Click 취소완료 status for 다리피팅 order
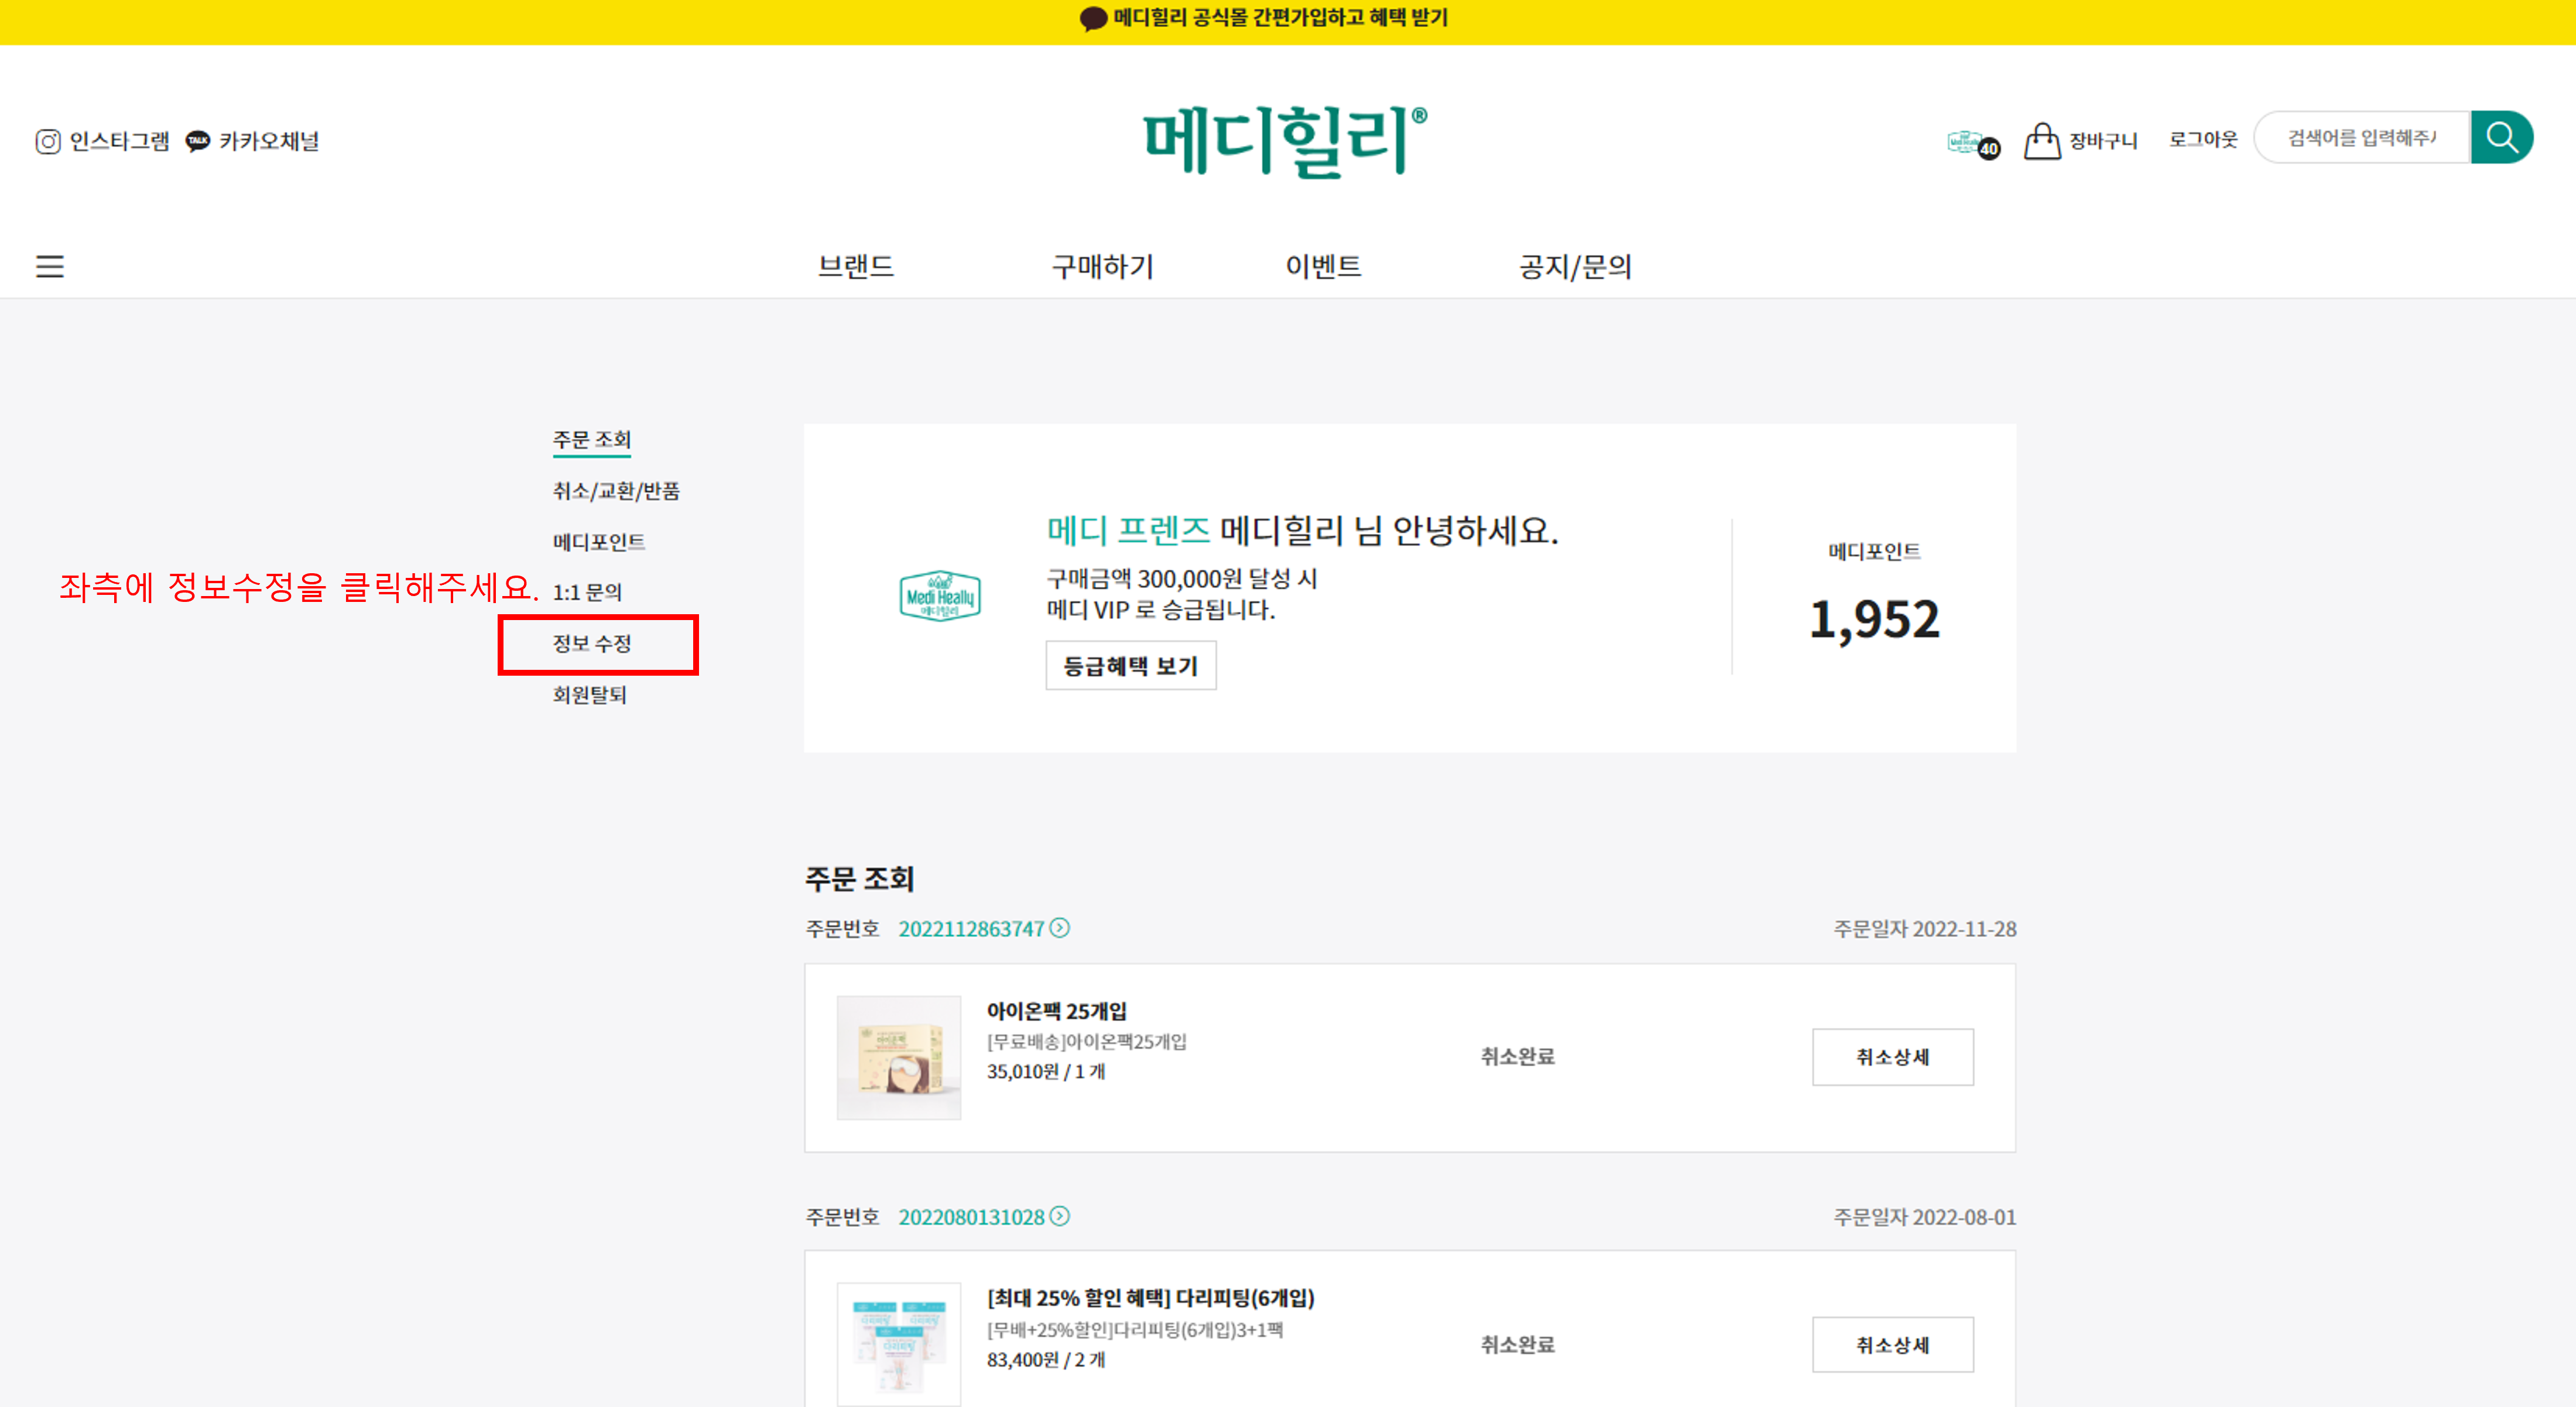 [x=1517, y=1345]
